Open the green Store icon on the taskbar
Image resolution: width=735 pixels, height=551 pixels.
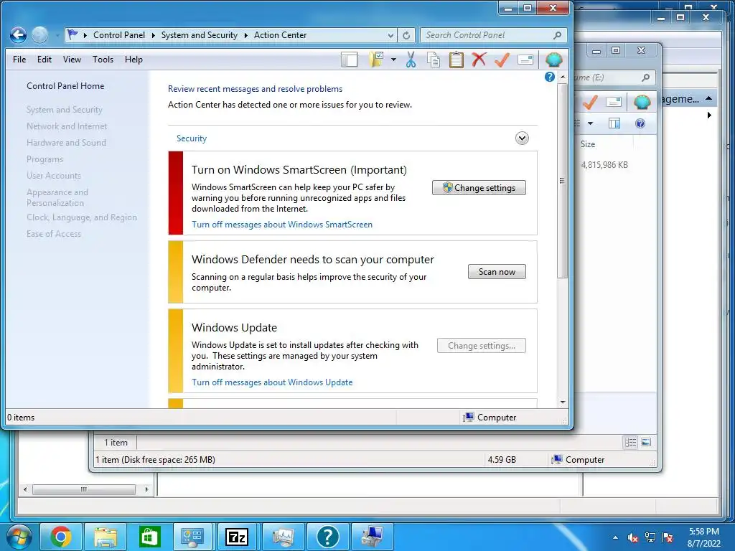click(149, 537)
